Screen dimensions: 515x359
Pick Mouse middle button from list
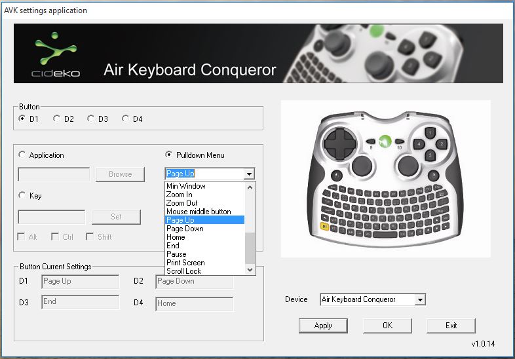click(x=205, y=212)
